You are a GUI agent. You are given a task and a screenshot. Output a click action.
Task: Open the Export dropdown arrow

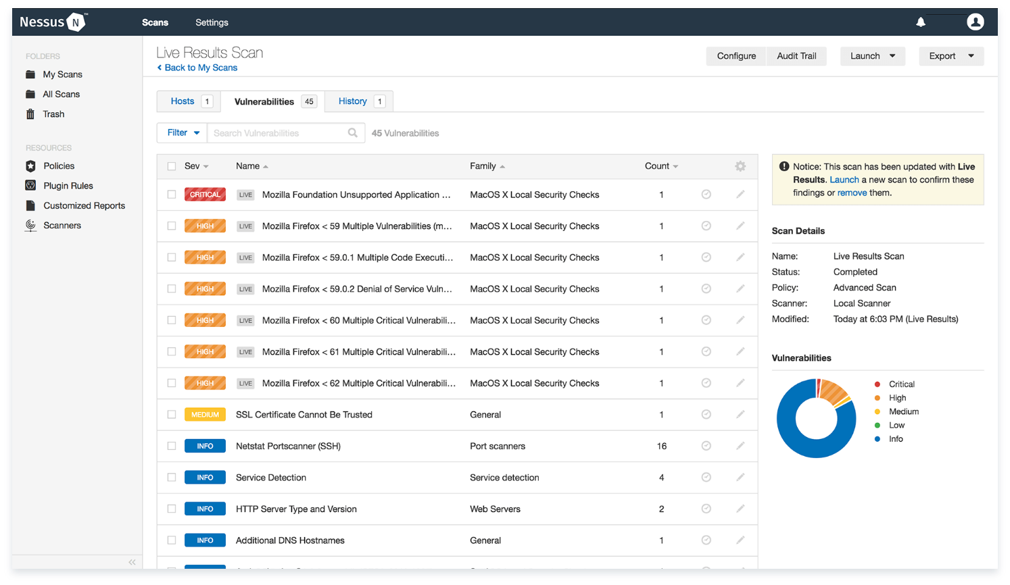click(971, 56)
